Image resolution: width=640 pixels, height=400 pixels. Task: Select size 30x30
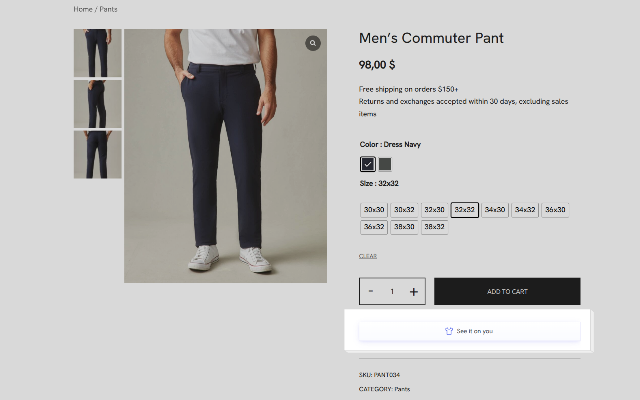[x=374, y=210]
